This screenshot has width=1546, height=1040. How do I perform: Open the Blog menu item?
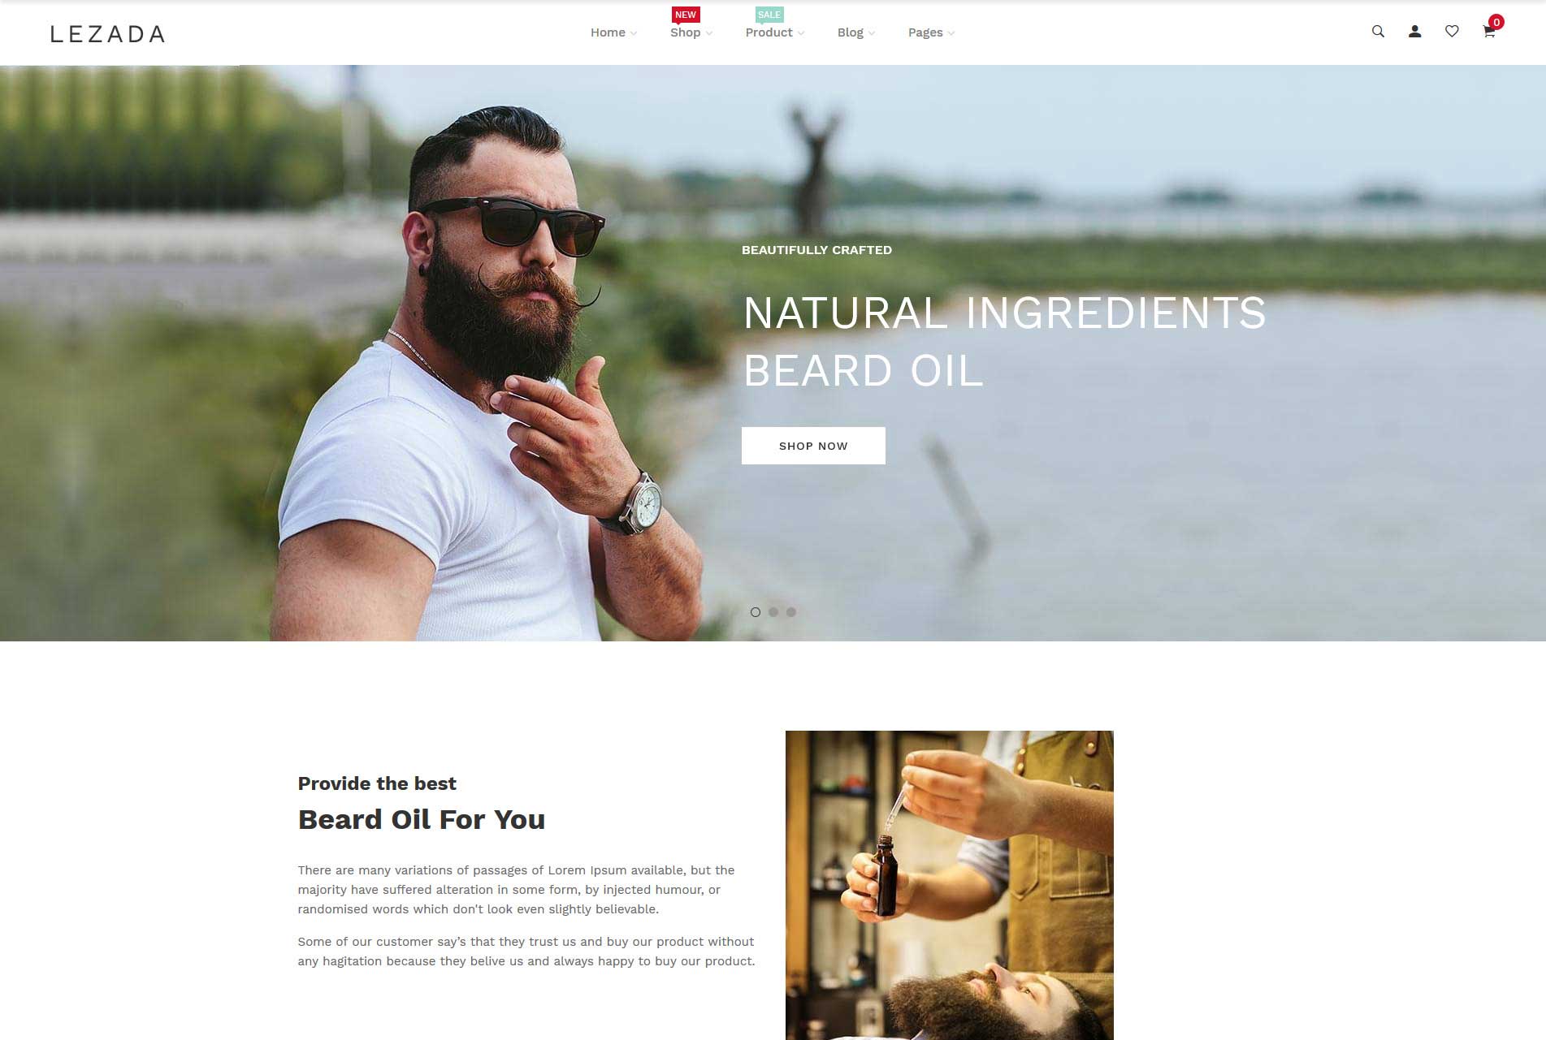850,32
